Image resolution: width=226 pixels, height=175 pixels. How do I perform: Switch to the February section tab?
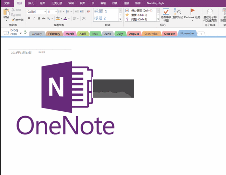tap(54, 34)
